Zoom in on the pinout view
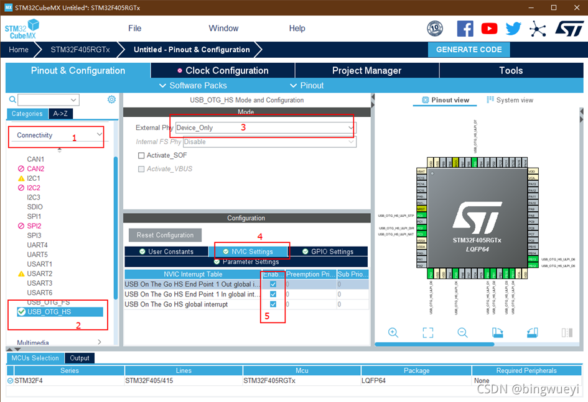The image size is (588, 402). [393, 332]
